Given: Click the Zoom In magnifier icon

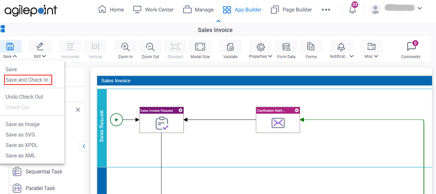Looking at the screenshot, I should point(125,47).
